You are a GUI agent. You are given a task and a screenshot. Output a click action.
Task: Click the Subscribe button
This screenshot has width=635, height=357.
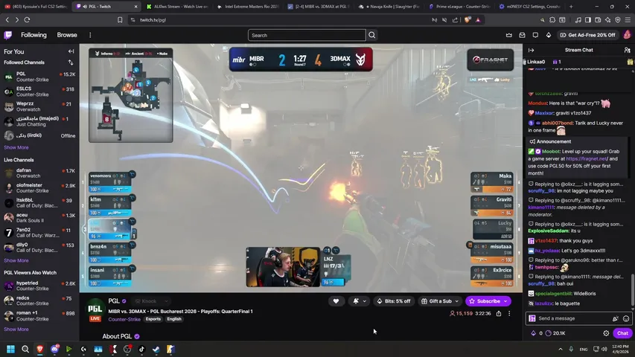coord(488,301)
